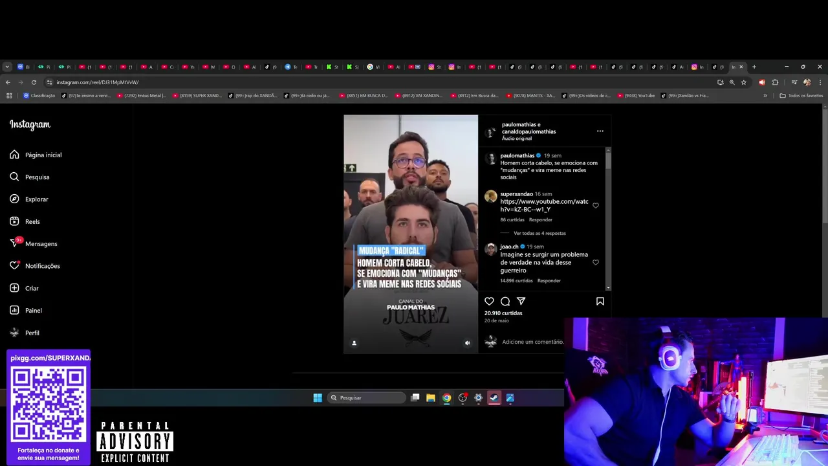Expand Ver todas as 4 respostas

(539, 233)
